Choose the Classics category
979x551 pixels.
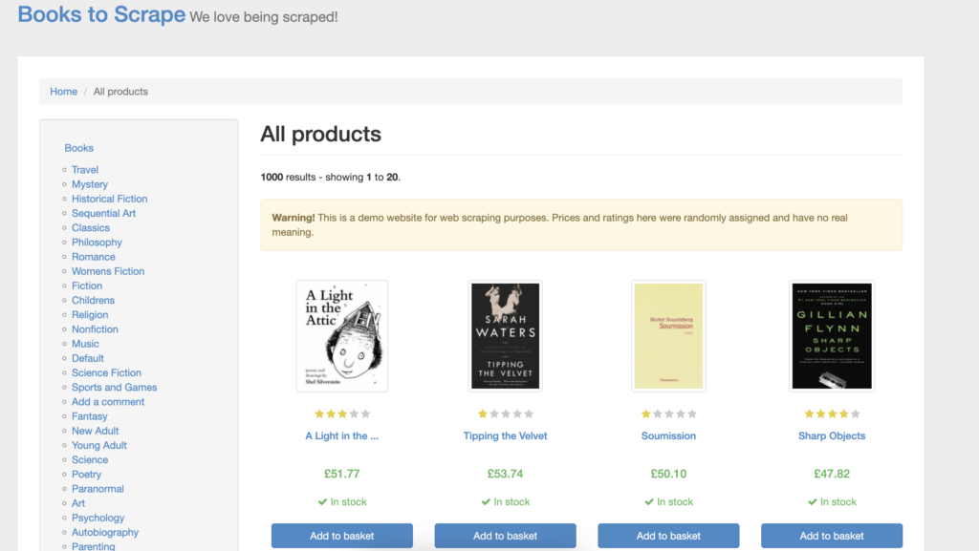coord(91,227)
